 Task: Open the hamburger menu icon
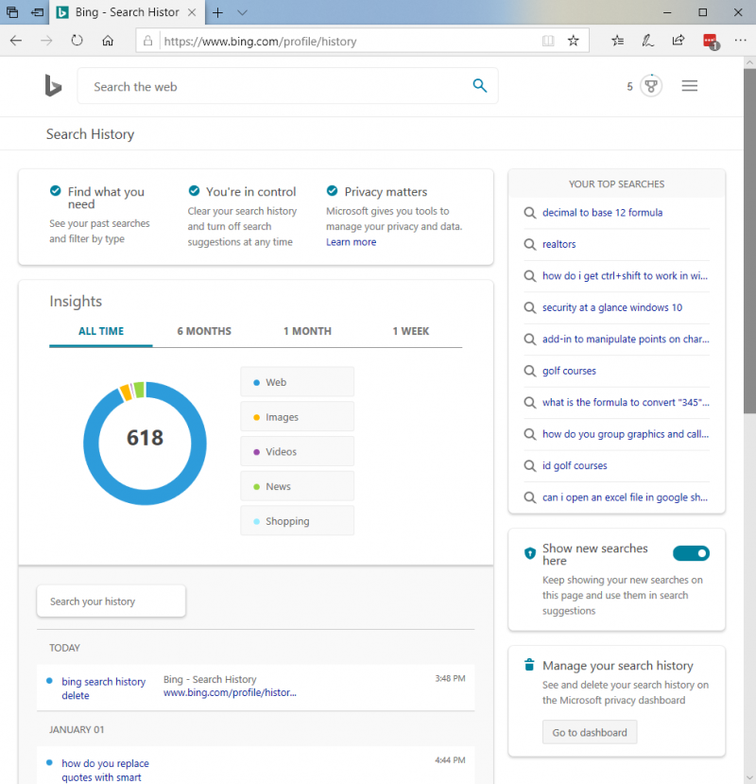point(690,86)
